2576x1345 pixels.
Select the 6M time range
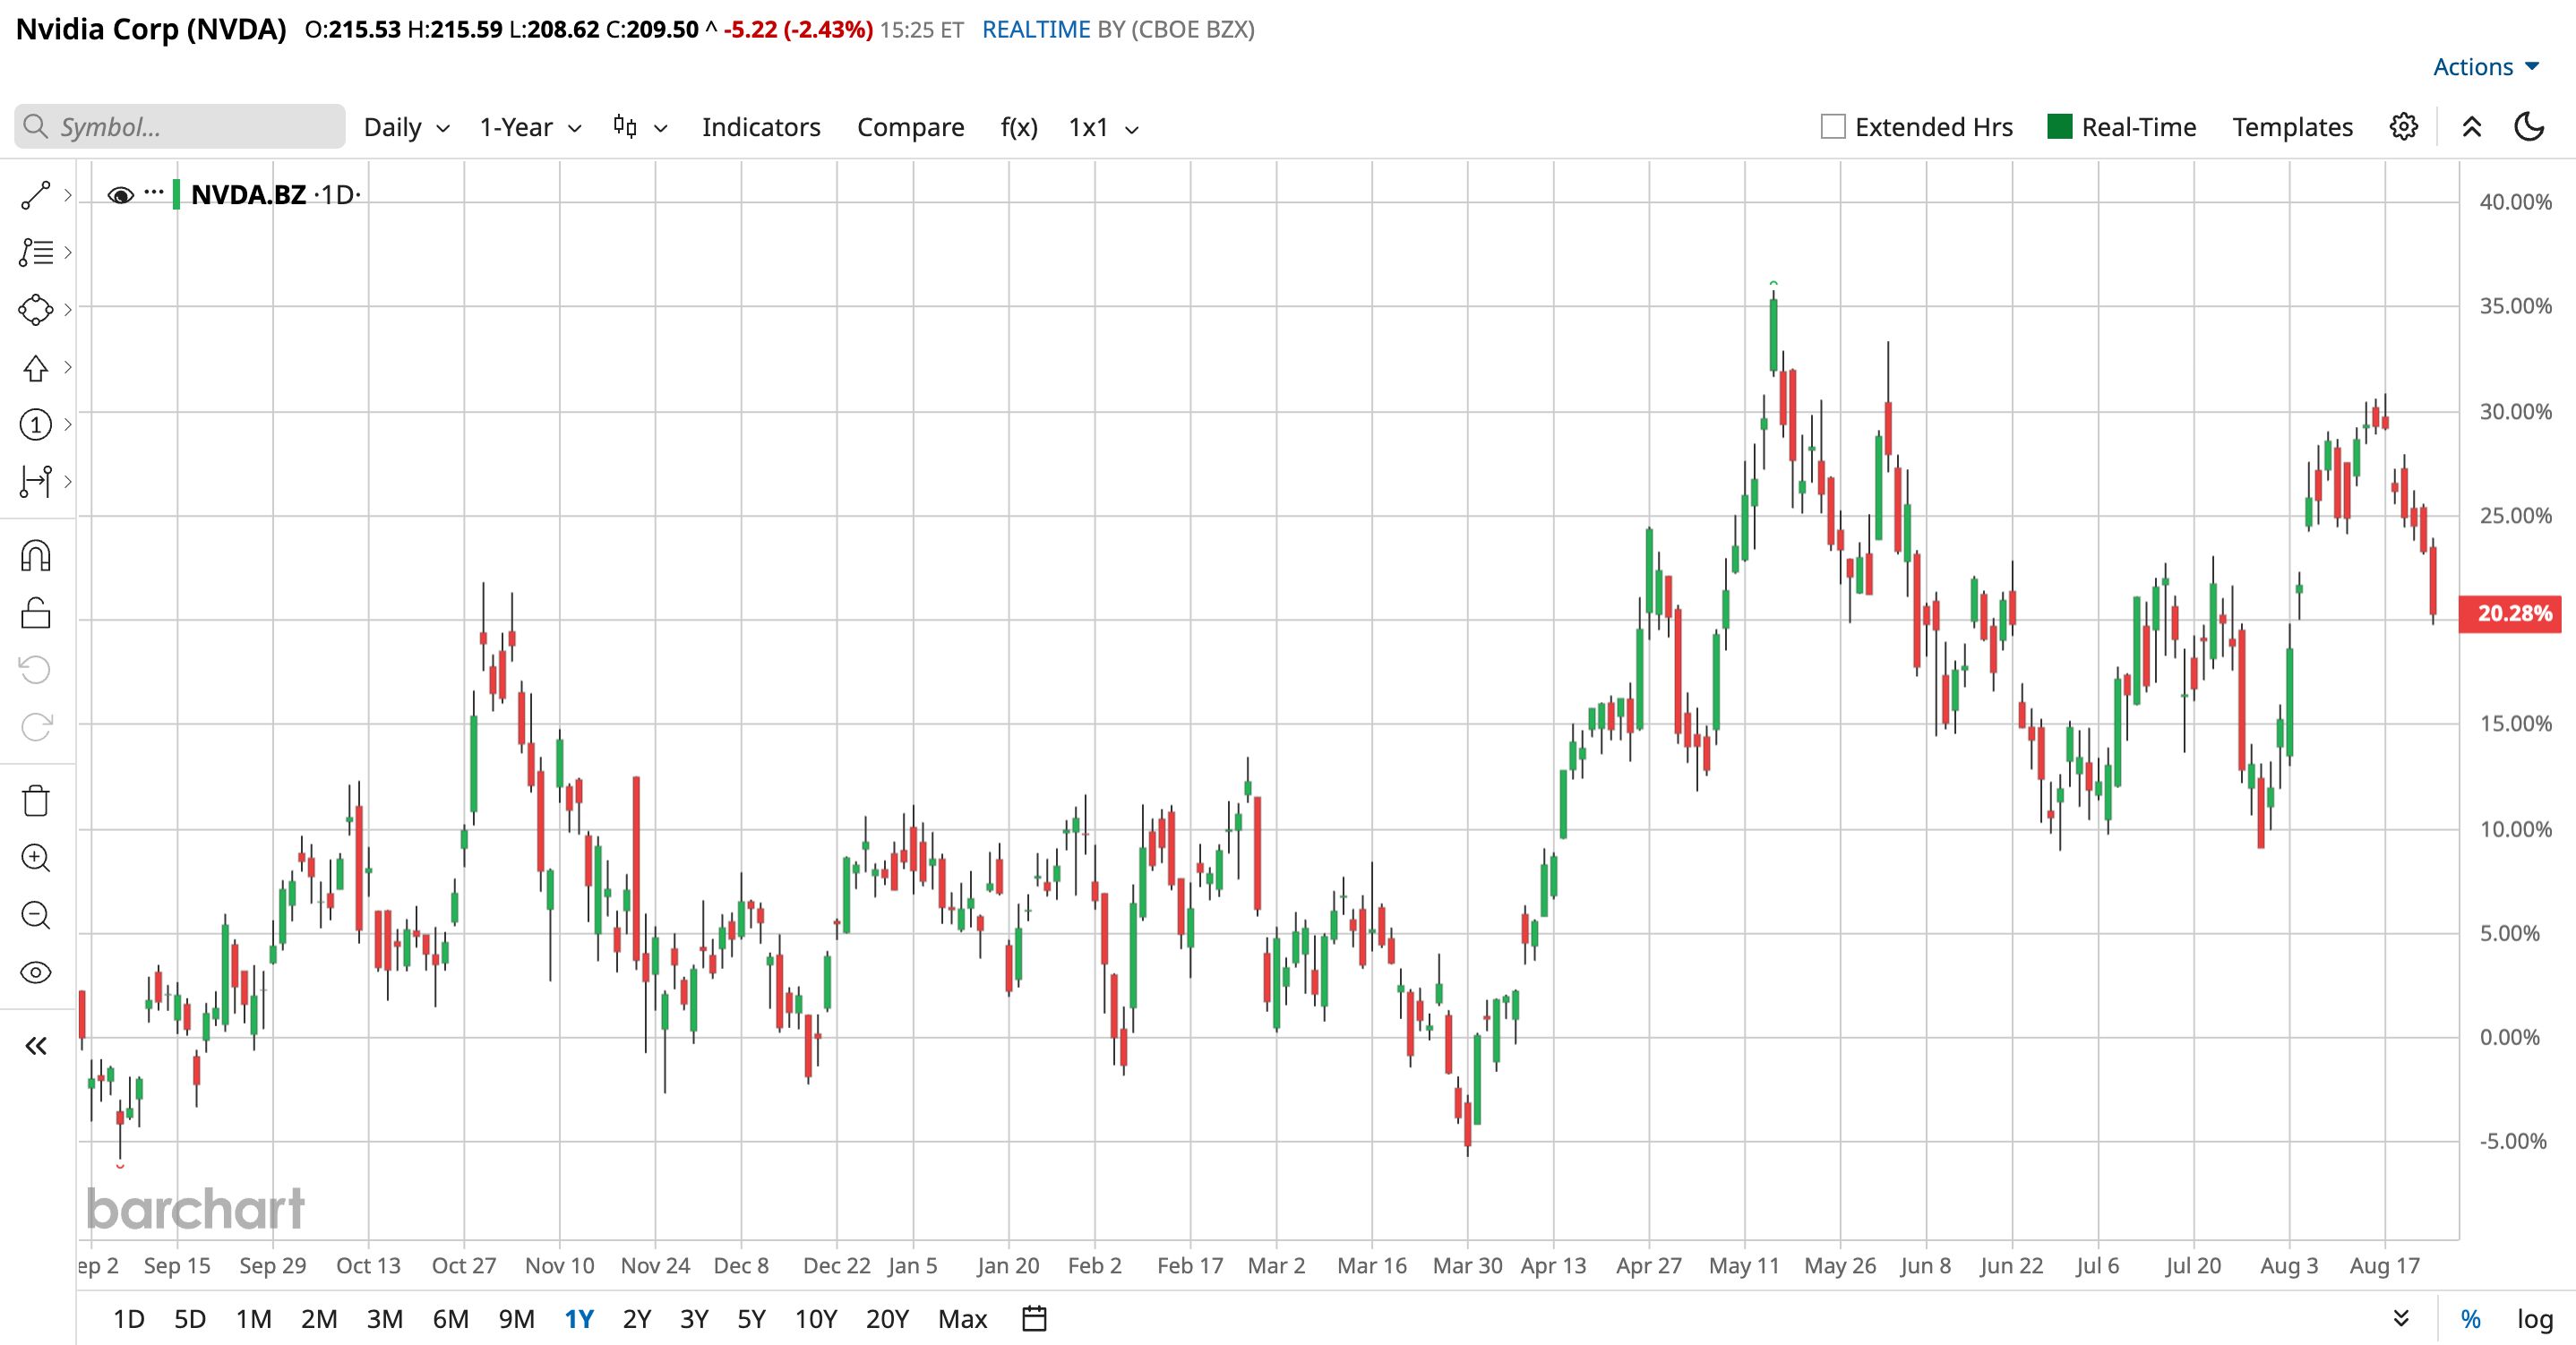(x=451, y=1319)
